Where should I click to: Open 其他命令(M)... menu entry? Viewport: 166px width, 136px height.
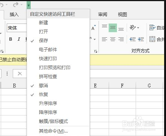tap(58, 131)
